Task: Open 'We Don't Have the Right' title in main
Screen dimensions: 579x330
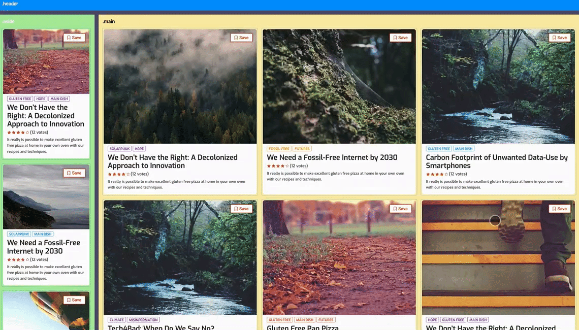Action: point(173,161)
